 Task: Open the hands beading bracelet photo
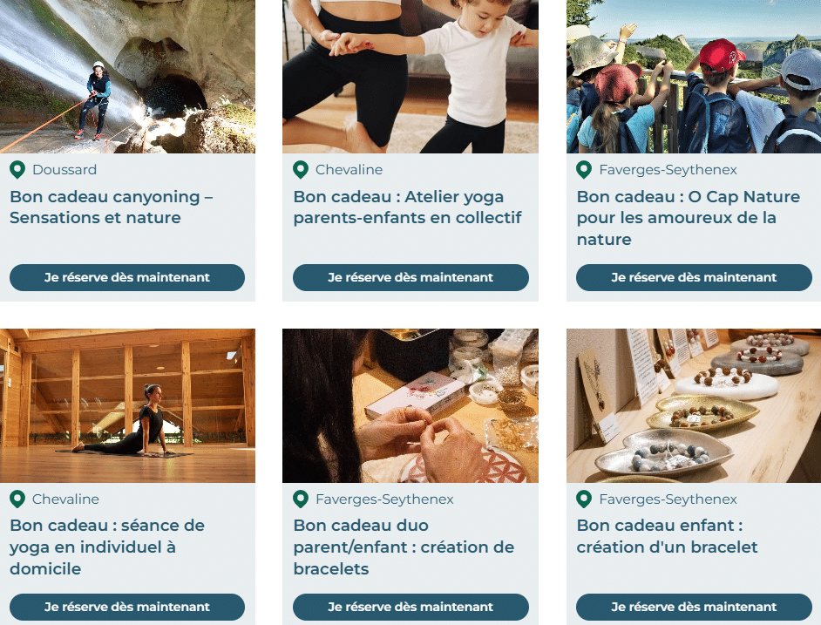(x=410, y=405)
